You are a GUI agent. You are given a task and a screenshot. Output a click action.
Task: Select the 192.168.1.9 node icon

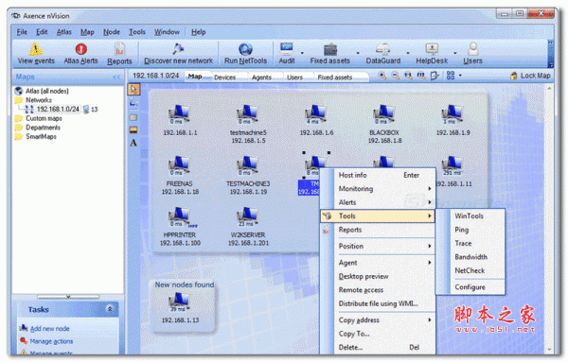453,114
